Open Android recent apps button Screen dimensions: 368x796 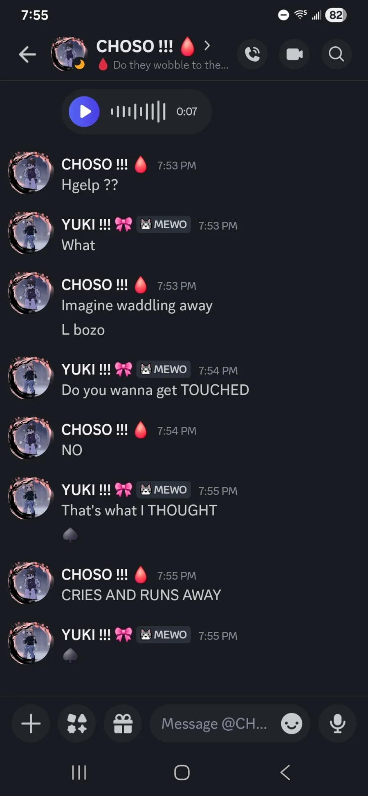(79, 772)
